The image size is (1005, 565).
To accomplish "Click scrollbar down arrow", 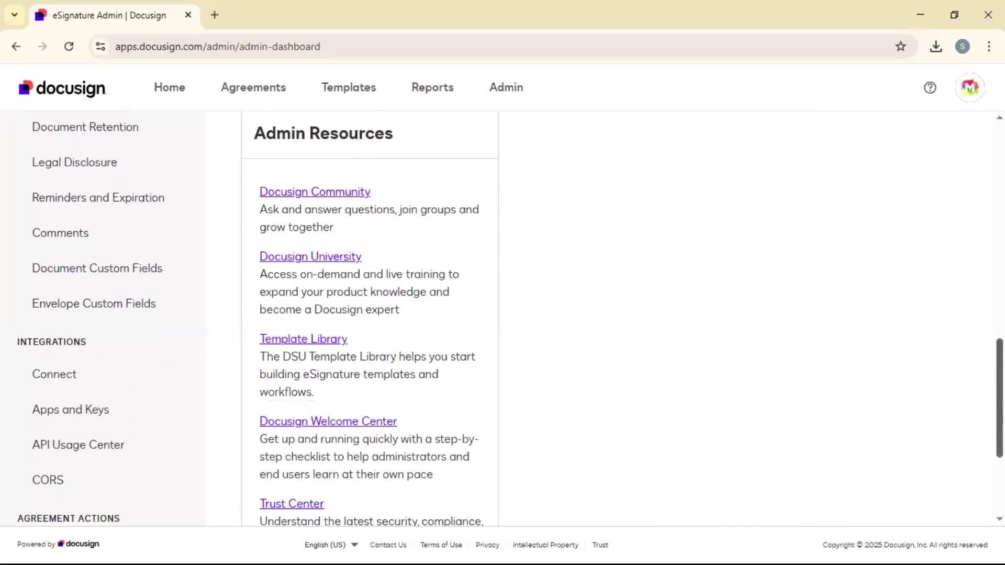I will [x=999, y=519].
